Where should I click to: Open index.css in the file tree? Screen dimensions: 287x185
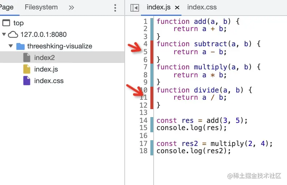pyautogui.click(x=49, y=81)
